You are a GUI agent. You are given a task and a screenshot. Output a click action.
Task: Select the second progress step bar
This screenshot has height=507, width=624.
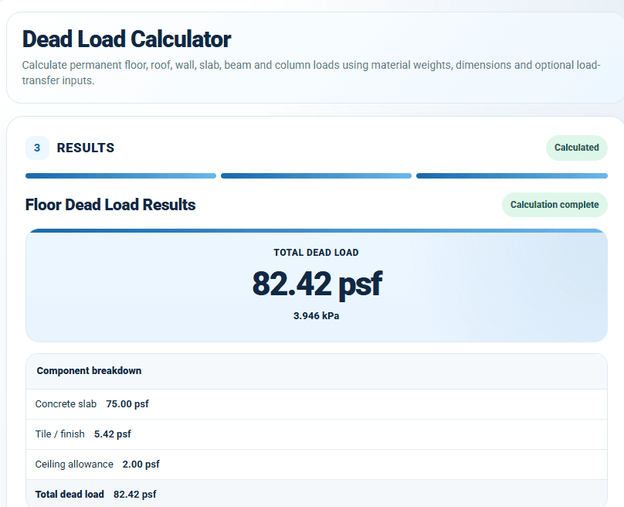coord(316,175)
